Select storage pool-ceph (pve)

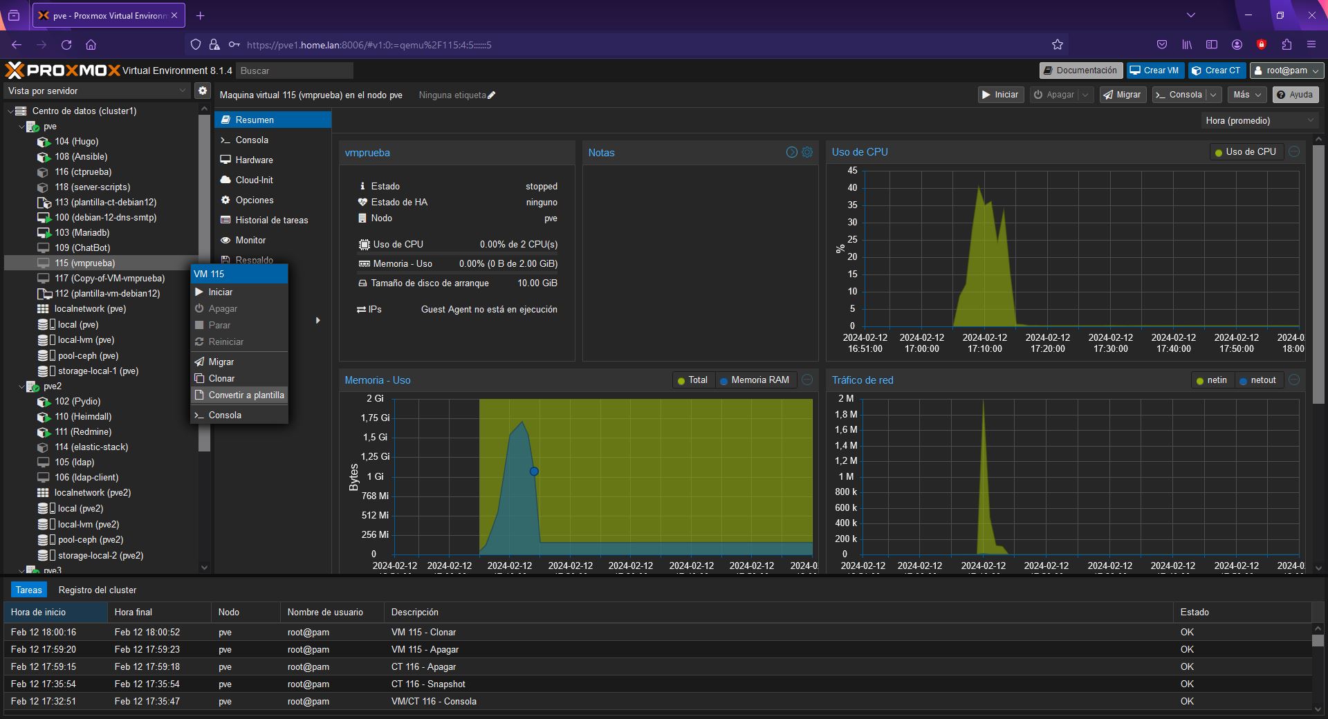(88, 355)
